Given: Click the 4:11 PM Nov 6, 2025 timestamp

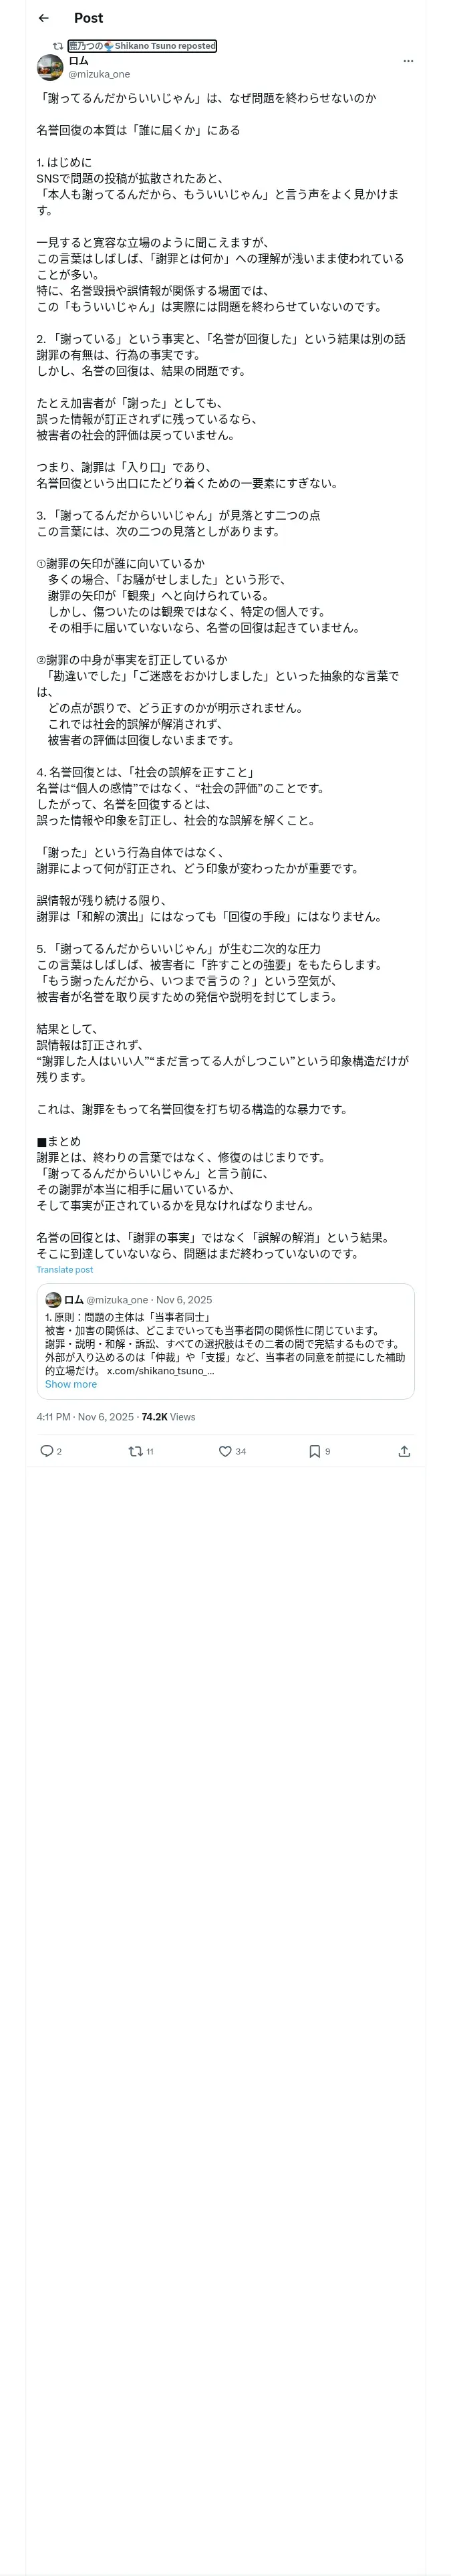Looking at the screenshot, I should 86,1417.
